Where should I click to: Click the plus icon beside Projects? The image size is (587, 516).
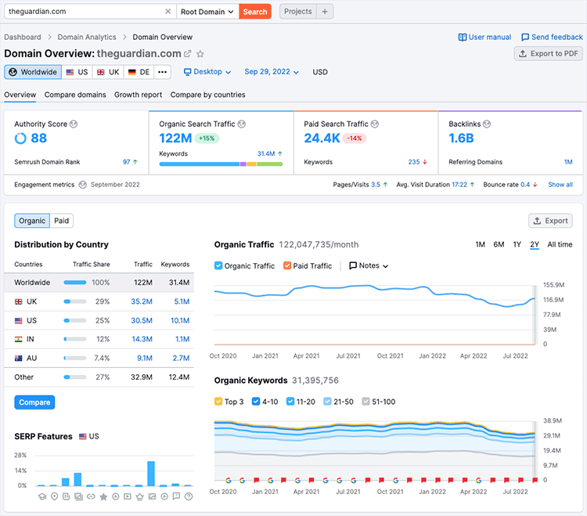325,12
